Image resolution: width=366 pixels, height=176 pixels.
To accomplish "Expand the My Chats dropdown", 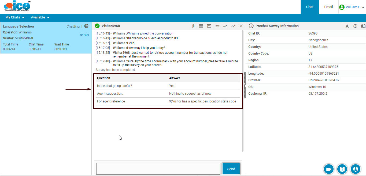I will coord(15,17).
